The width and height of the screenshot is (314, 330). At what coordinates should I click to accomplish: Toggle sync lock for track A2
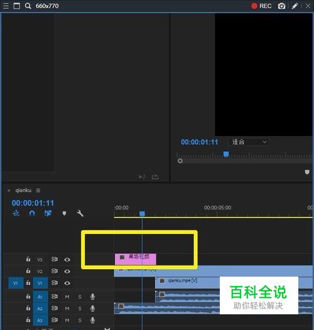[55, 308]
